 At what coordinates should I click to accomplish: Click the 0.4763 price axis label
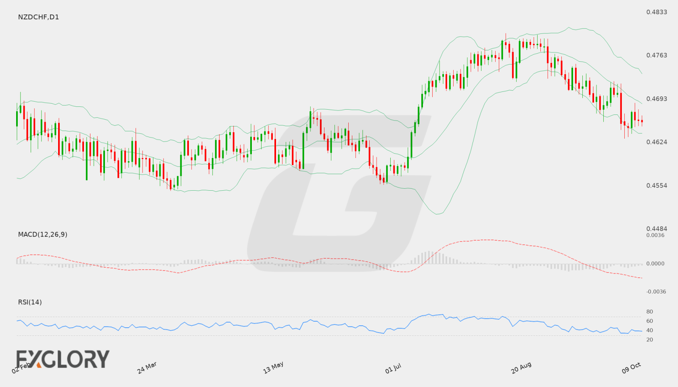click(657, 55)
